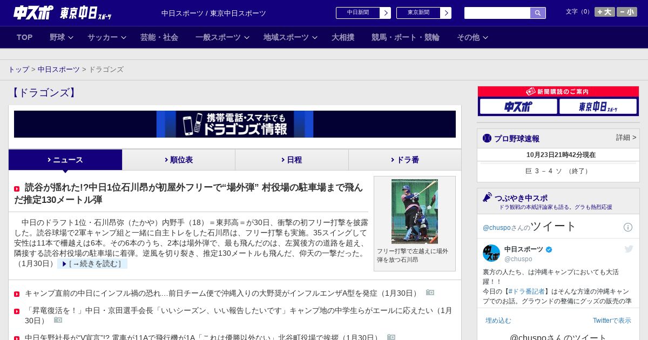Open the 芸能・社会 navigation item
This screenshot has height=340, width=648.
[x=159, y=37]
